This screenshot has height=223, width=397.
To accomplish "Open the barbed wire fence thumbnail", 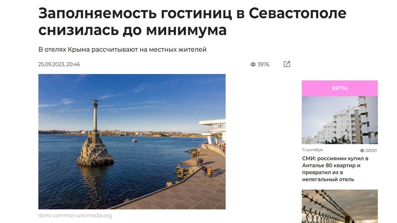I will point(340,206).
